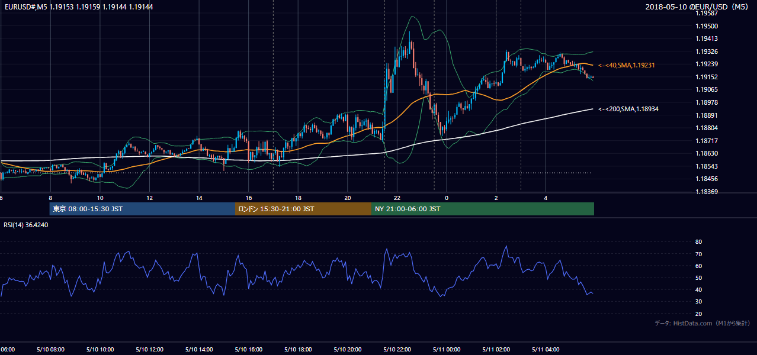
Task: Click the 1.19152 price axis label
Action: [x=707, y=77]
